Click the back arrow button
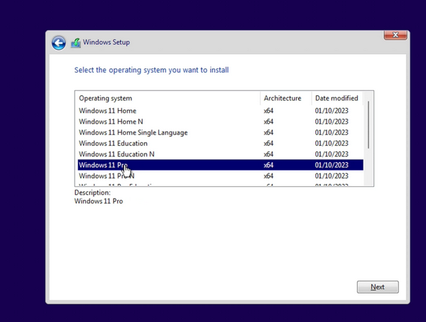 pyautogui.click(x=58, y=43)
